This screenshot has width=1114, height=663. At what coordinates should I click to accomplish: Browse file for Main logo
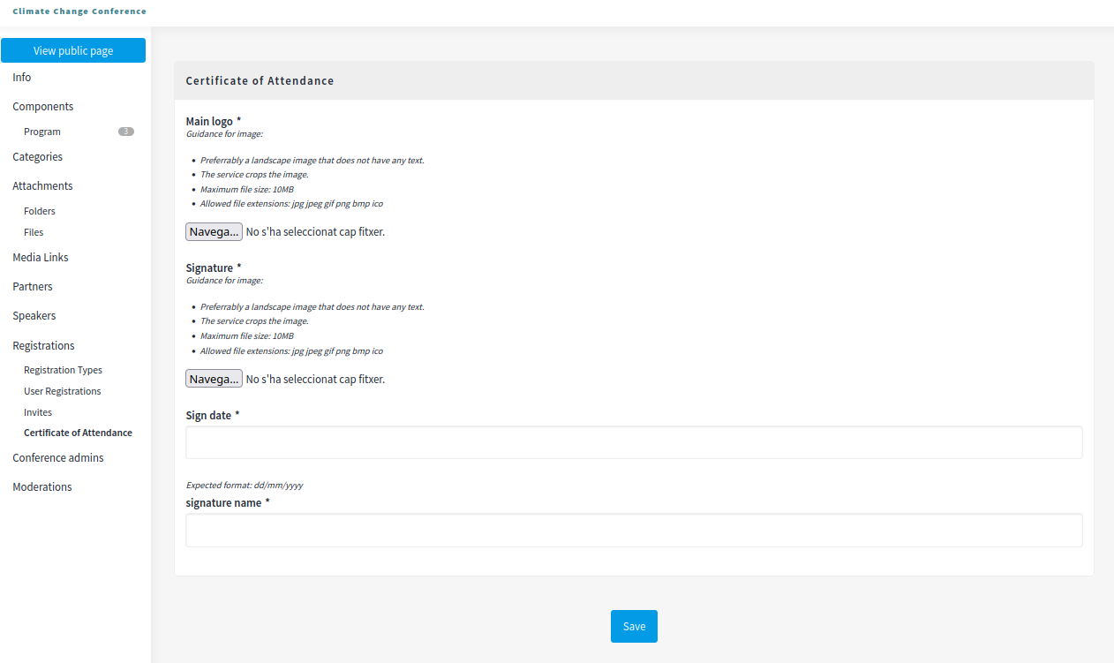point(214,231)
